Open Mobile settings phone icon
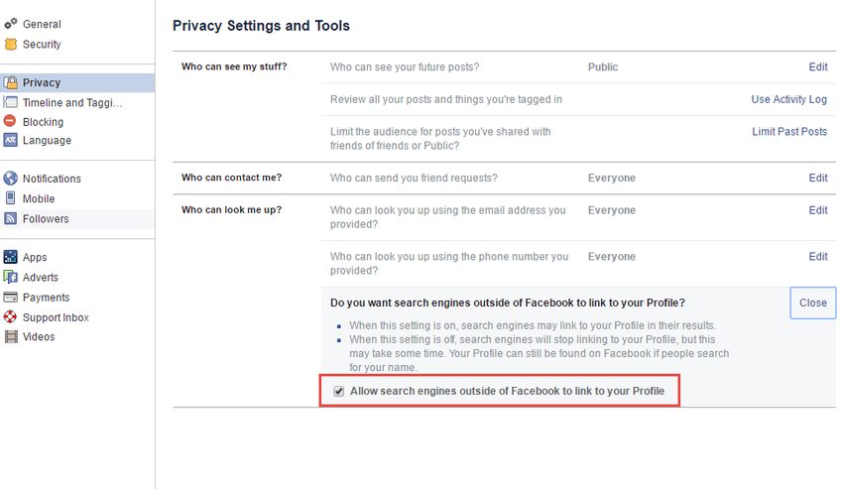 tap(10, 198)
